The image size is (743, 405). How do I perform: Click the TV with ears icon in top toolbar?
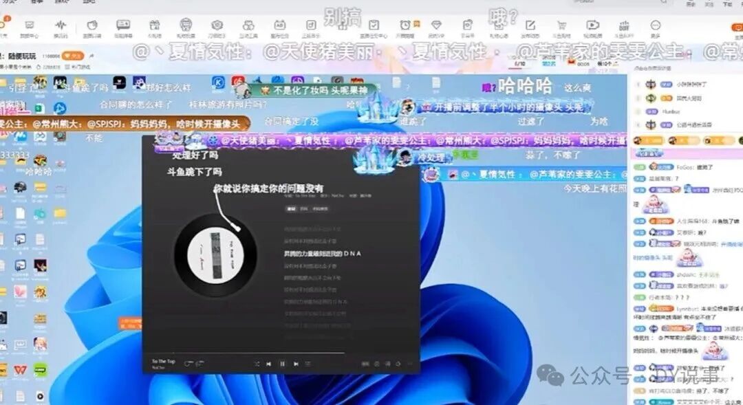(279, 25)
